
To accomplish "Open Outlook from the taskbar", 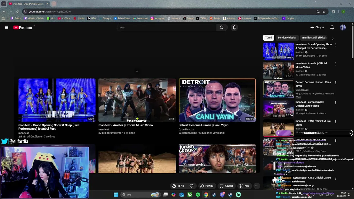I will click(182, 195).
